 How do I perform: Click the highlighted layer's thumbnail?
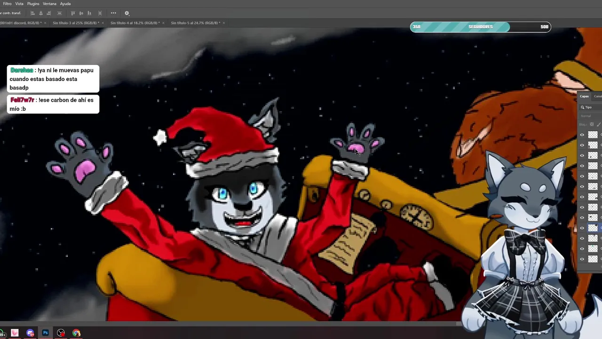coord(593,228)
